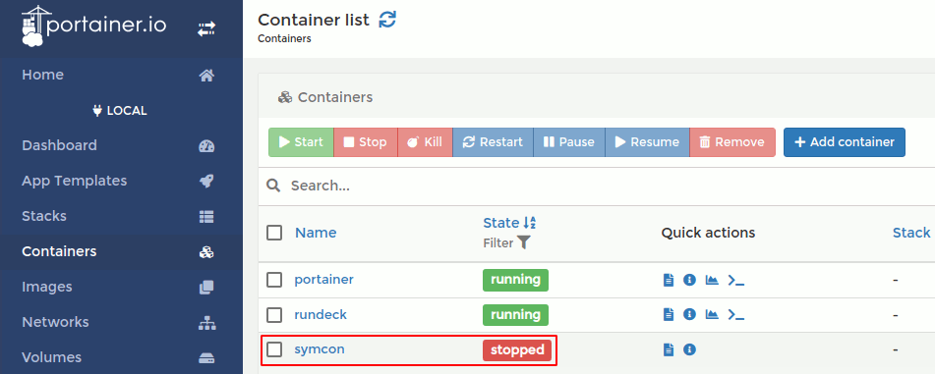
Task: Click the Images clone icon
Action: coord(206,287)
